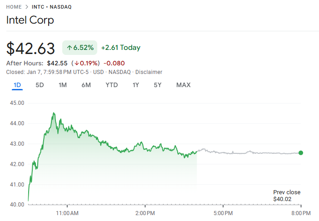Click the 2:00PM time axis label
The height and width of the screenshot is (221, 319).
(x=145, y=212)
